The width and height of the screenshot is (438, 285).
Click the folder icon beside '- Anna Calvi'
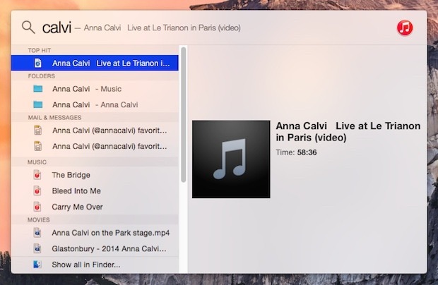(x=38, y=104)
